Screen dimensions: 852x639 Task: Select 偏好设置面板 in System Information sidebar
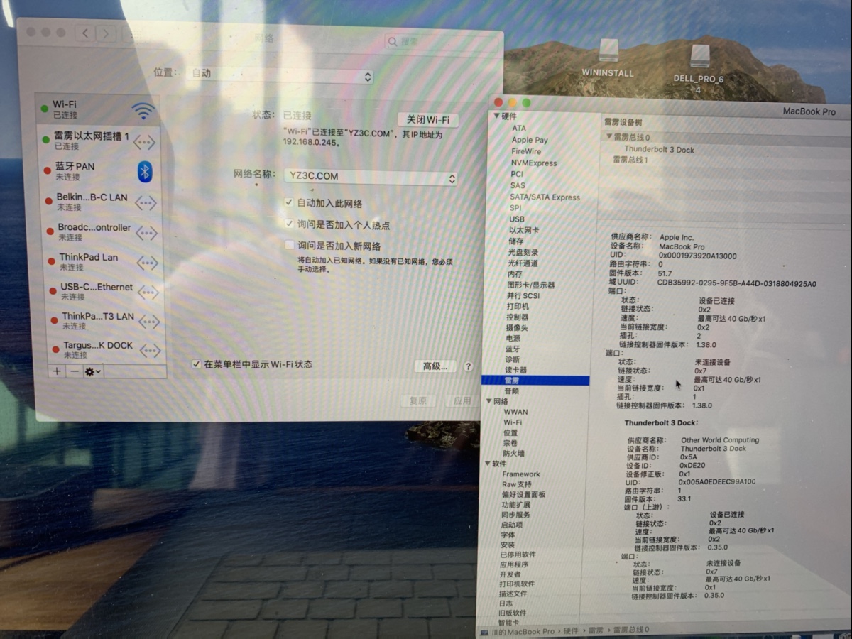[523, 494]
